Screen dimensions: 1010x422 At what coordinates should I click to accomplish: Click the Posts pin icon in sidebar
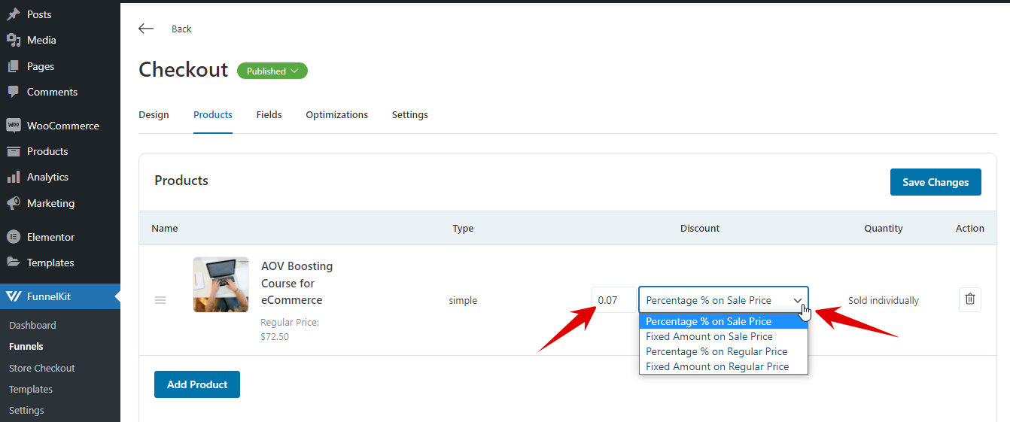(x=14, y=14)
